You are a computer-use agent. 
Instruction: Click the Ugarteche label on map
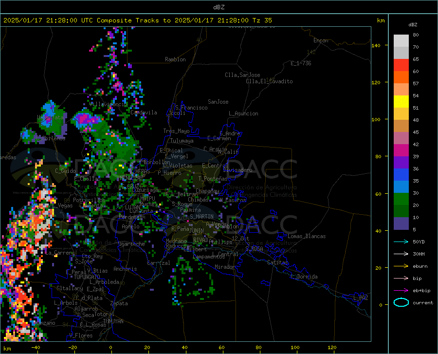point(131,244)
